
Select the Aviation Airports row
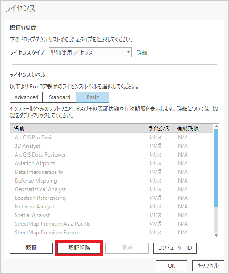112,163
